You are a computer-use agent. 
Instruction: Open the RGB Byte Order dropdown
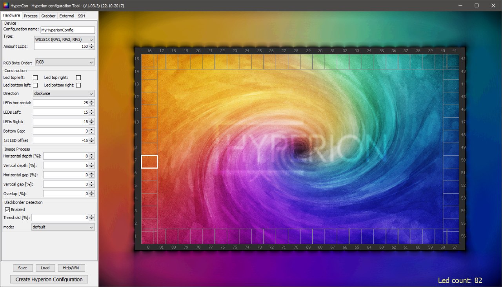64,62
